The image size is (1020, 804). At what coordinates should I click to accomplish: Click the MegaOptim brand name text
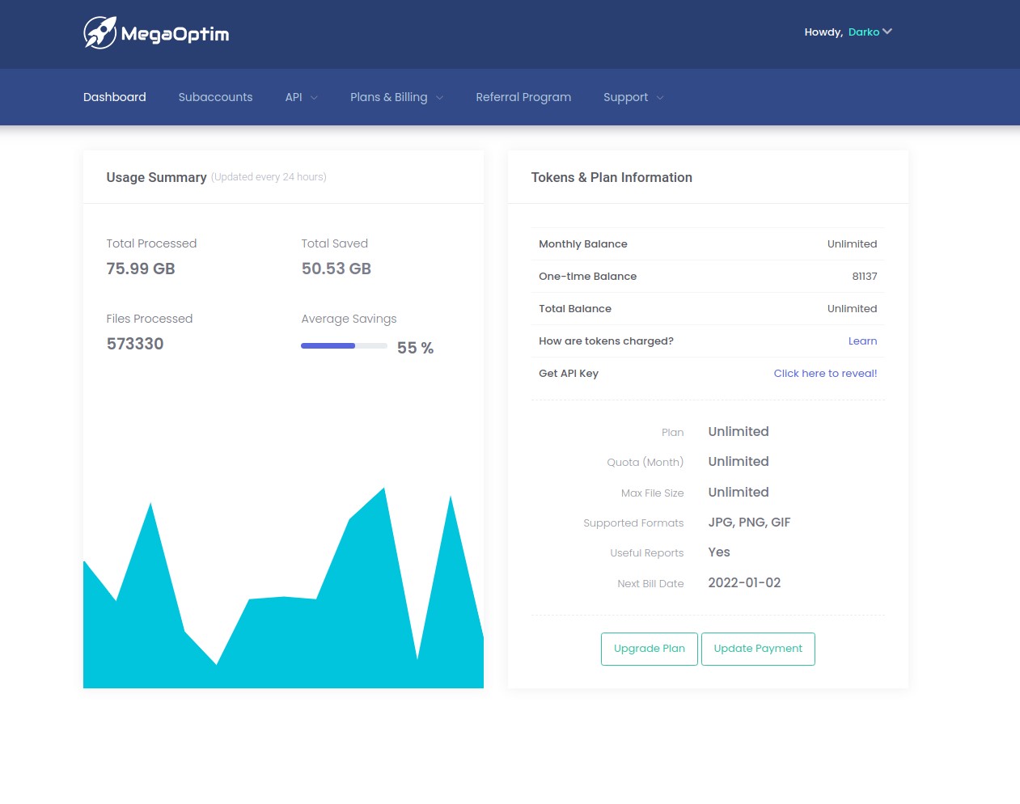pyautogui.click(x=175, y=34)
